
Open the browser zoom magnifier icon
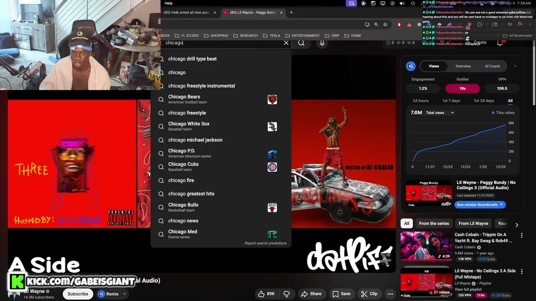point(376,25)
